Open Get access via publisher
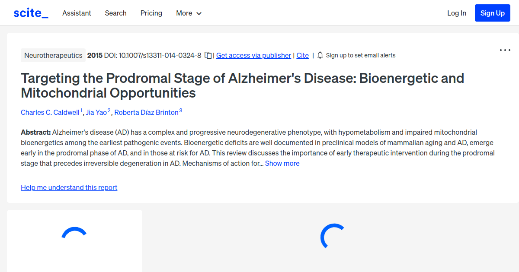The height and width of the screenshot is (272, 519). point(253,55)
